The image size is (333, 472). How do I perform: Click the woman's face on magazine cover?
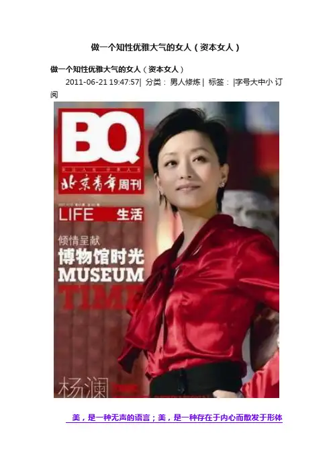click(x=189, y=169)
